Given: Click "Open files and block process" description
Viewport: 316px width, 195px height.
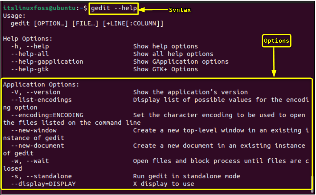Looking at the screenshot, I should [x=221, y=161].
